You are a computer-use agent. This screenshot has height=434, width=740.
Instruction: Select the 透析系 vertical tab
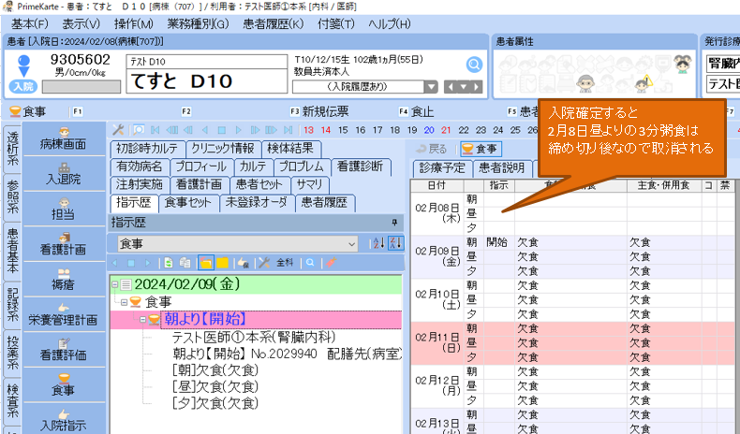12,149
